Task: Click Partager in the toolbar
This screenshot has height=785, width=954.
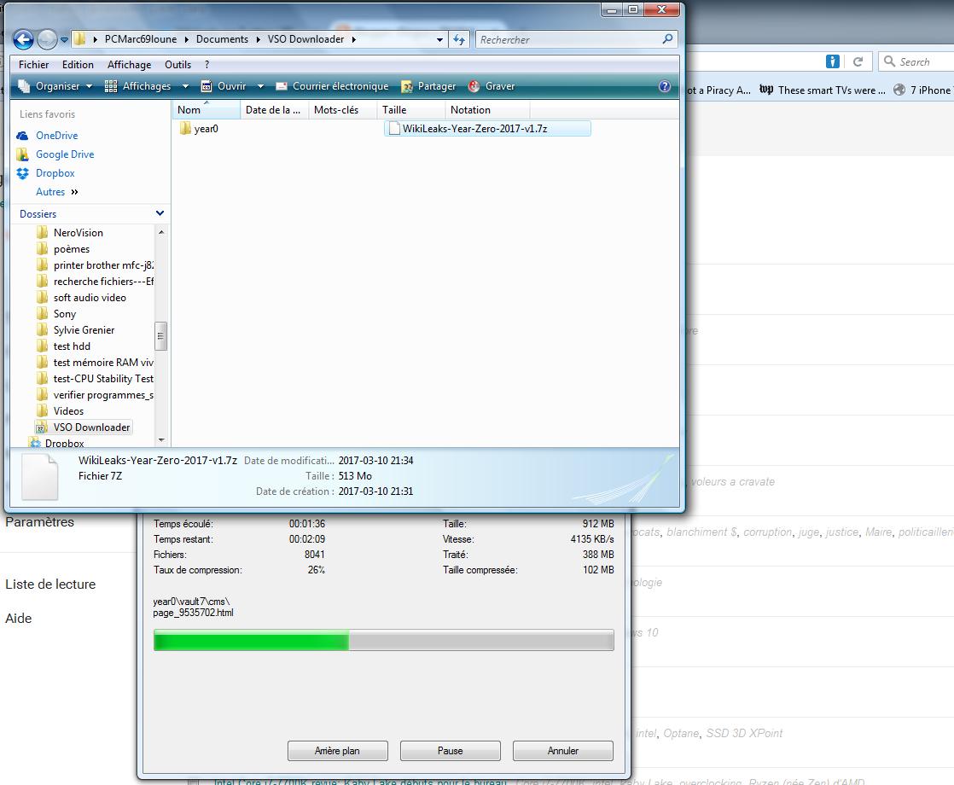Action: pyautogui.click(x=428, y=86)
